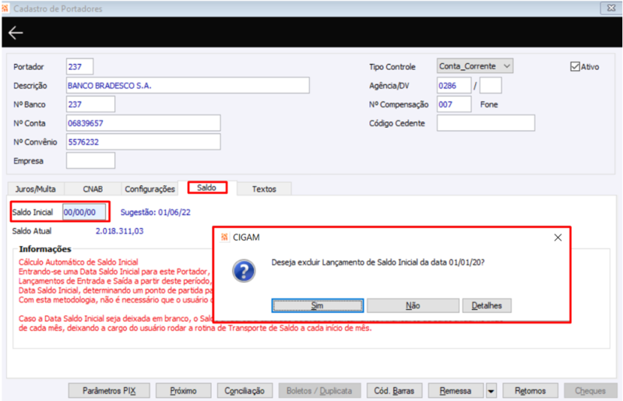Image resolution: width=623 pixels, height=401 pixels.
Task: Go back using the left arrow icon
Action: click(16, 33)
